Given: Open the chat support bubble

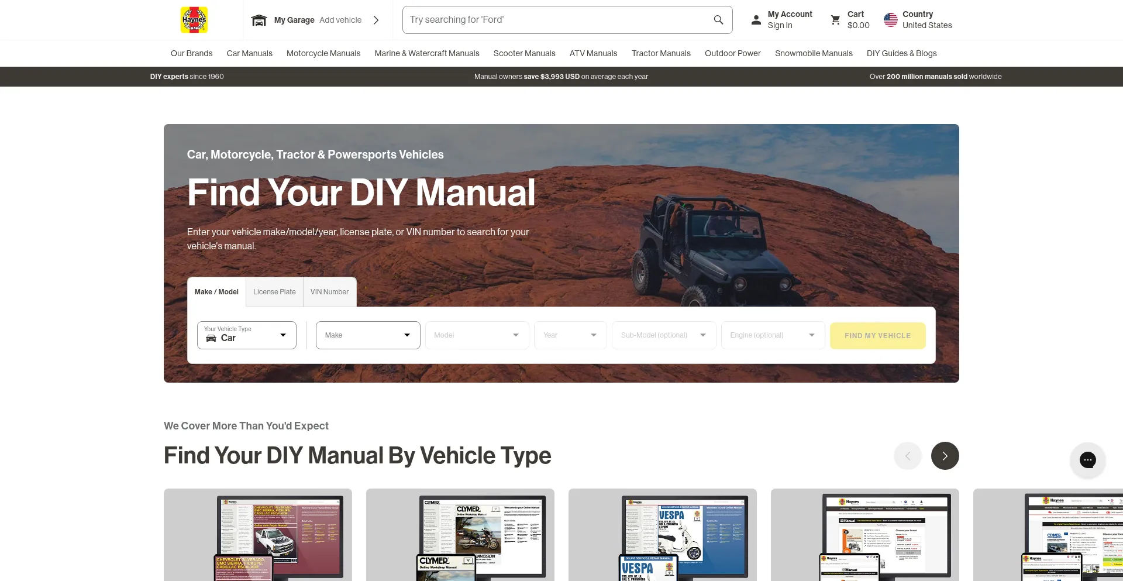Looking at the screenshot, I should point(1087,460).
